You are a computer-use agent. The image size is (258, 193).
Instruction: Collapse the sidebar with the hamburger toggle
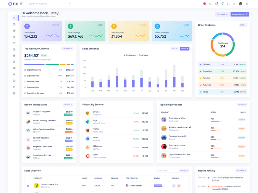[21, 4]
